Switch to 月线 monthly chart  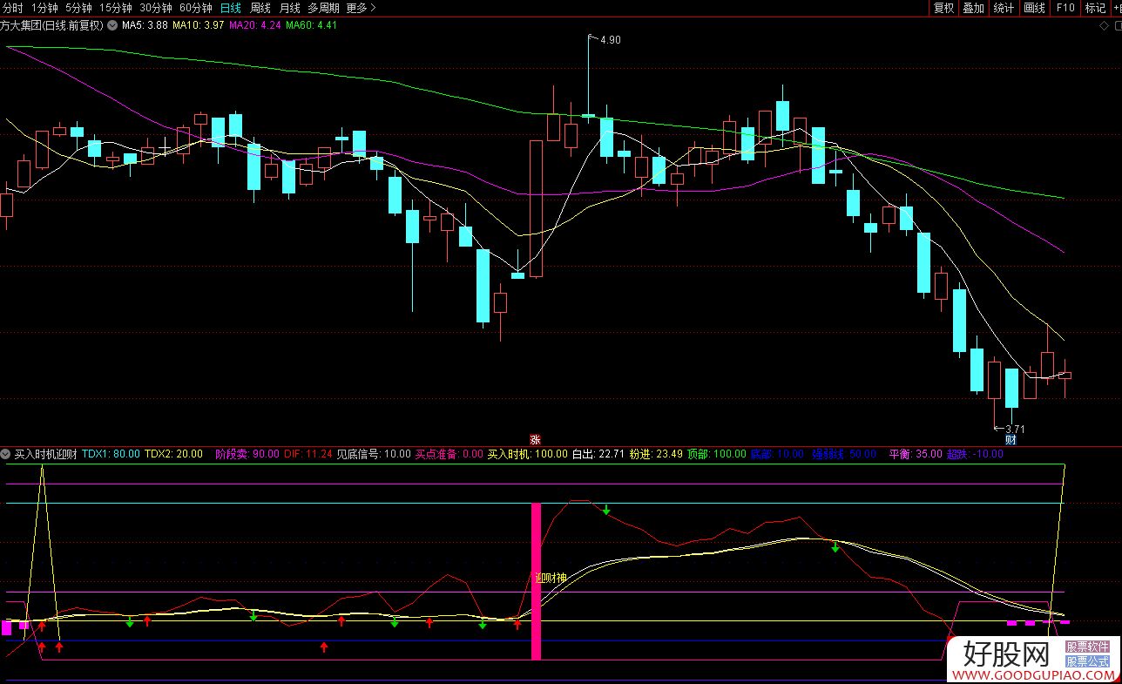point(290,8)
